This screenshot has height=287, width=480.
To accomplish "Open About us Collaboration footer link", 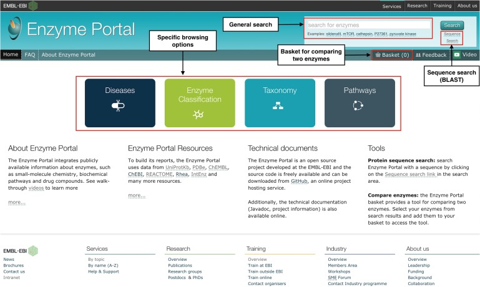I will [x=421, y=284].
